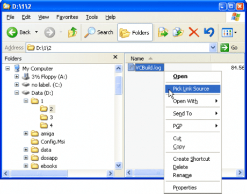Click the blue Undo toolbar icon
Image resolution: width=247 pixels, height=194 pixels.
tap(209, 32)
